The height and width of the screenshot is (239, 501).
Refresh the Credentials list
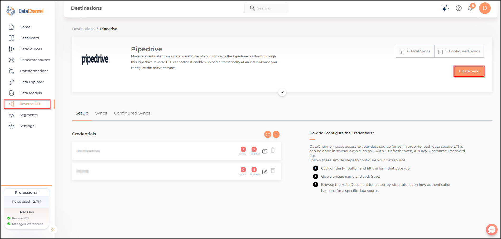(x=268, y=135)
